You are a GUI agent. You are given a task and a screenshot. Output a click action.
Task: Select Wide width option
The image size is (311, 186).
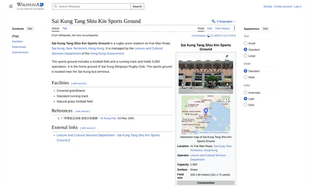[x=245, y=77]
